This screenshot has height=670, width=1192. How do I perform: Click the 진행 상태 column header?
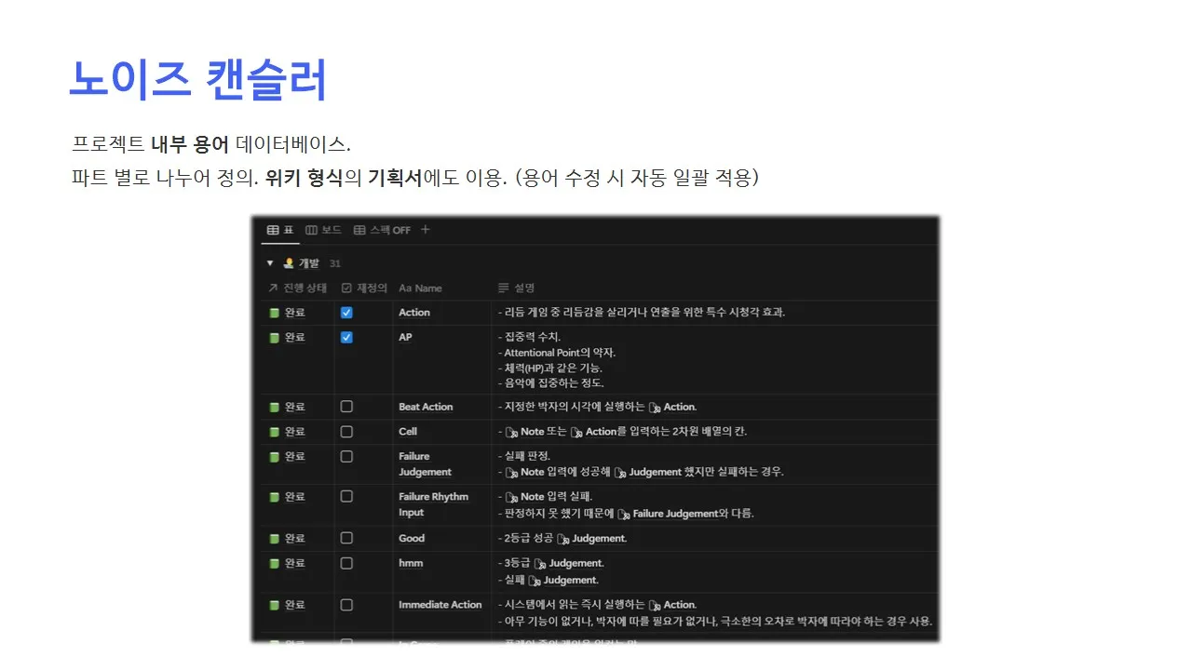(297, 288)
